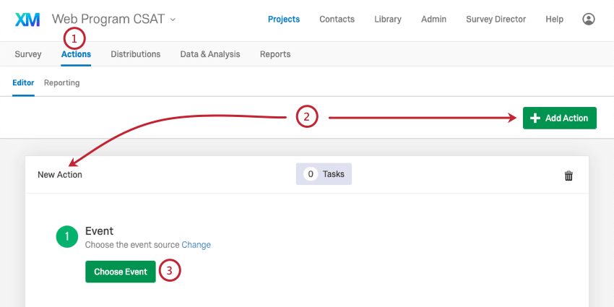Screen dimensions: 614x307
Task: Open the Library section
Action: pos(388,20)
